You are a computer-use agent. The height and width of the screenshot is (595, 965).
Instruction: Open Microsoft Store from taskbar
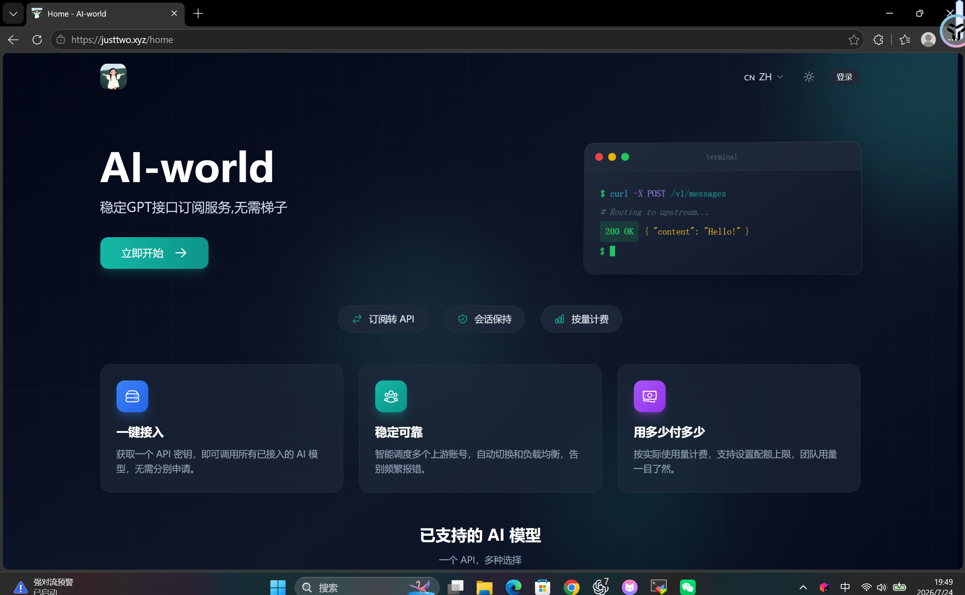tap(542, 587)
